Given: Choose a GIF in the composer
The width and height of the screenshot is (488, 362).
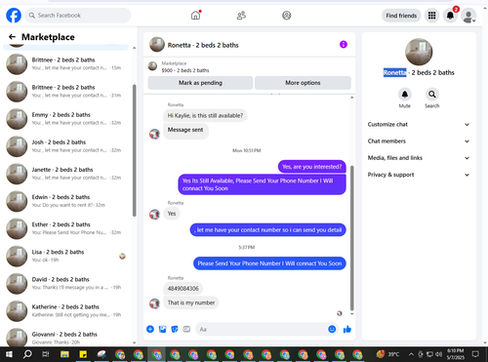Looking at the screenshot, I should coord(186,329).
